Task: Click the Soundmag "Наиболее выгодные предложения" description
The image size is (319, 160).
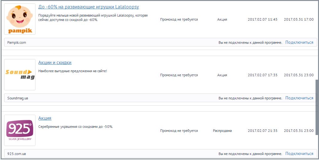Action: (x=73, y=71)
